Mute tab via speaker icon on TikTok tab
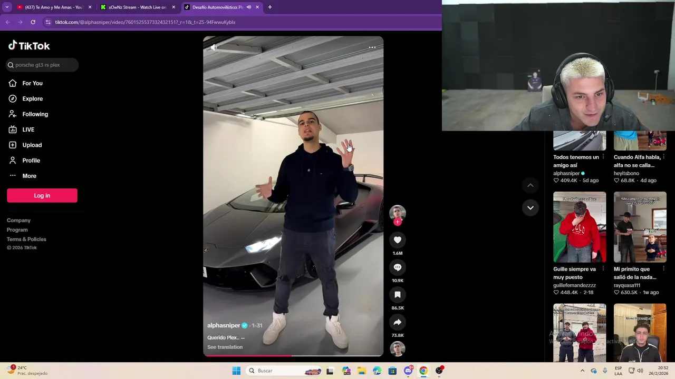675x379 pixels. (249, 7)
